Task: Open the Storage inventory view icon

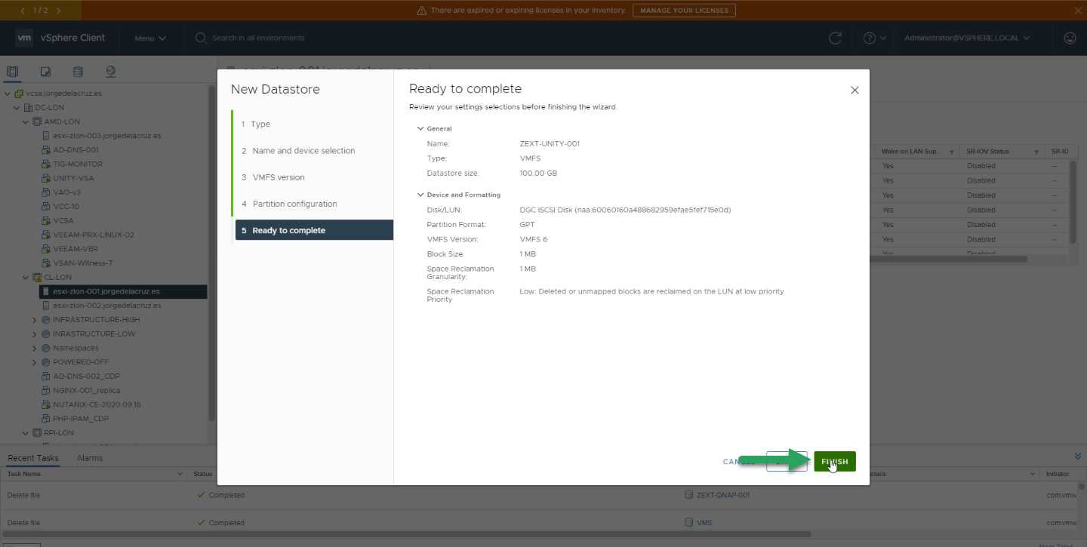Action: 78,72
